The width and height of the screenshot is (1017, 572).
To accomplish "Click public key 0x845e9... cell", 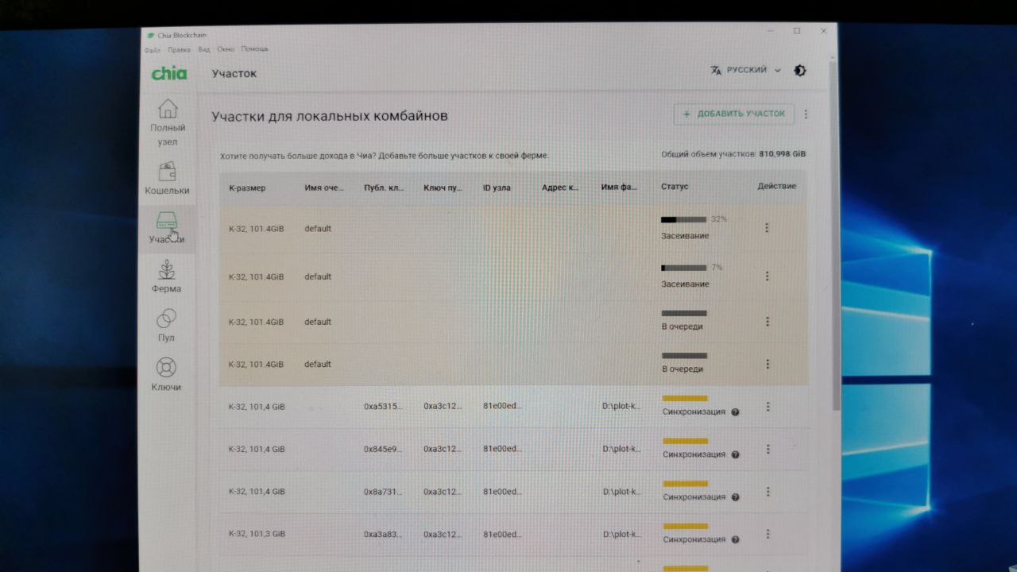I will pyautogui.click(x=383, y=449).
